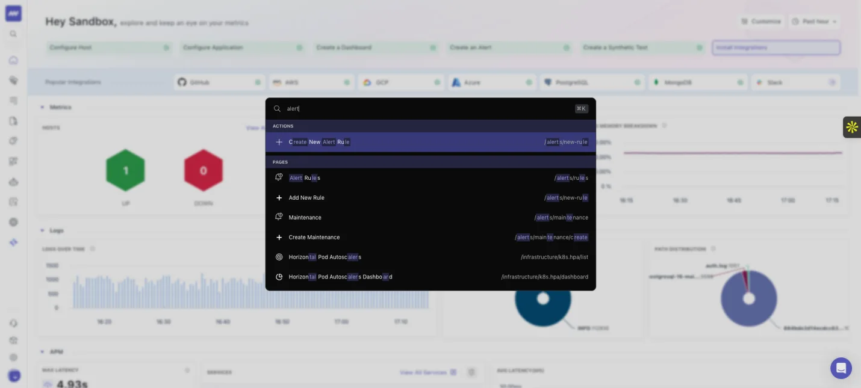Open the chat bubble widget

tap(841, 368)
